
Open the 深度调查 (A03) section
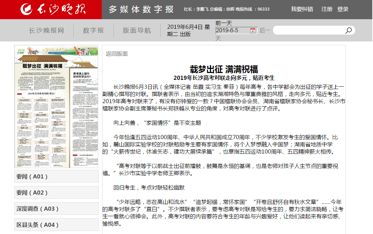point(57,209)
